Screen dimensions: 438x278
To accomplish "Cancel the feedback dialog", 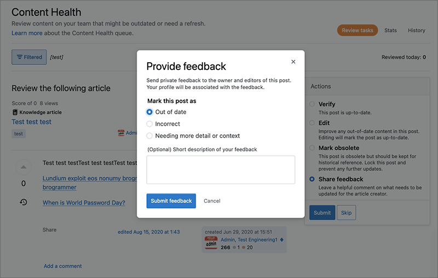I will click(x=212, y=201).
